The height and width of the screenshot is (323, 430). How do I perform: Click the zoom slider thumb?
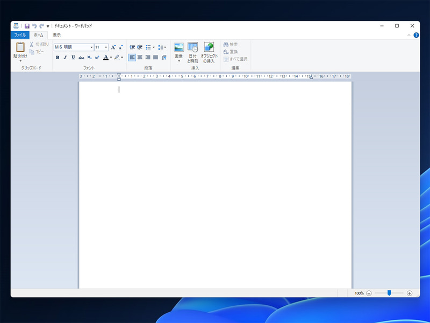click(389, 293)
